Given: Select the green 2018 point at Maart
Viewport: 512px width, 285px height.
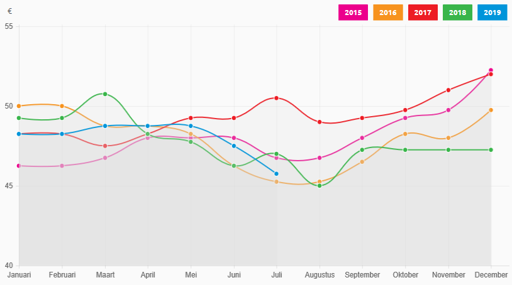Looking at the screenshot, I should click(x=105, y=94).
